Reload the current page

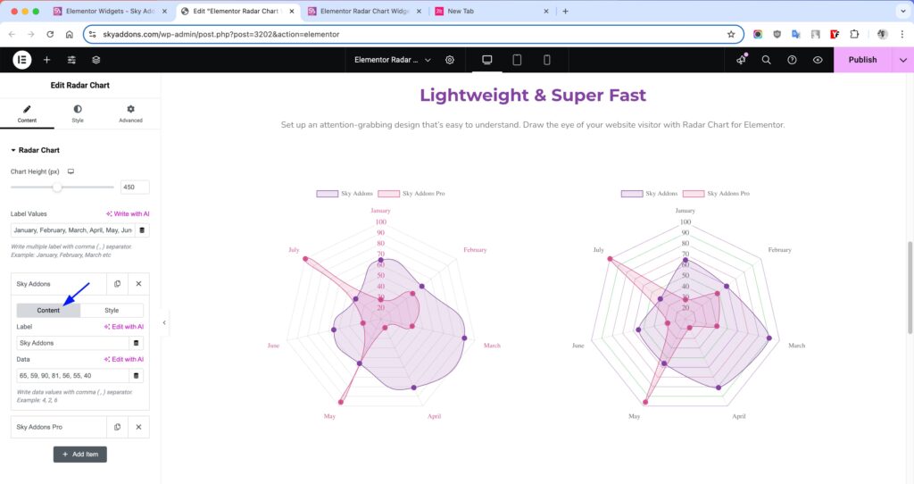click(50, 35)
